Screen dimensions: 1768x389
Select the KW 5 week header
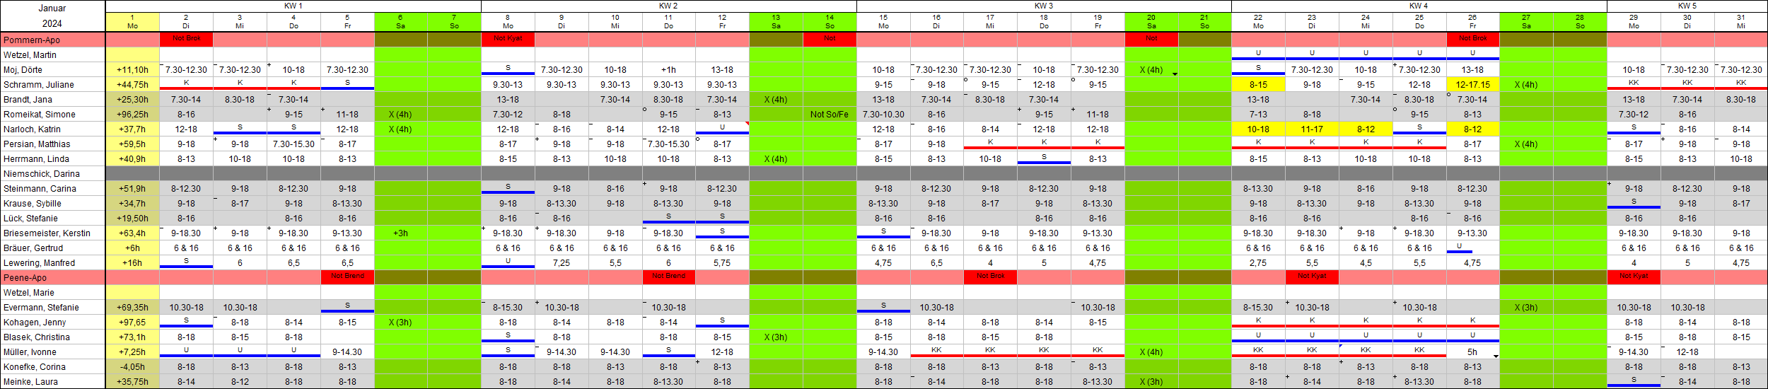(1687, 6)
